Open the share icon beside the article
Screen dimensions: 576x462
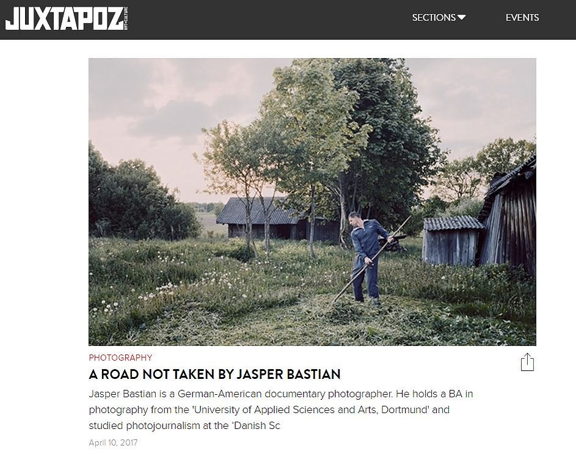[527, 362]
